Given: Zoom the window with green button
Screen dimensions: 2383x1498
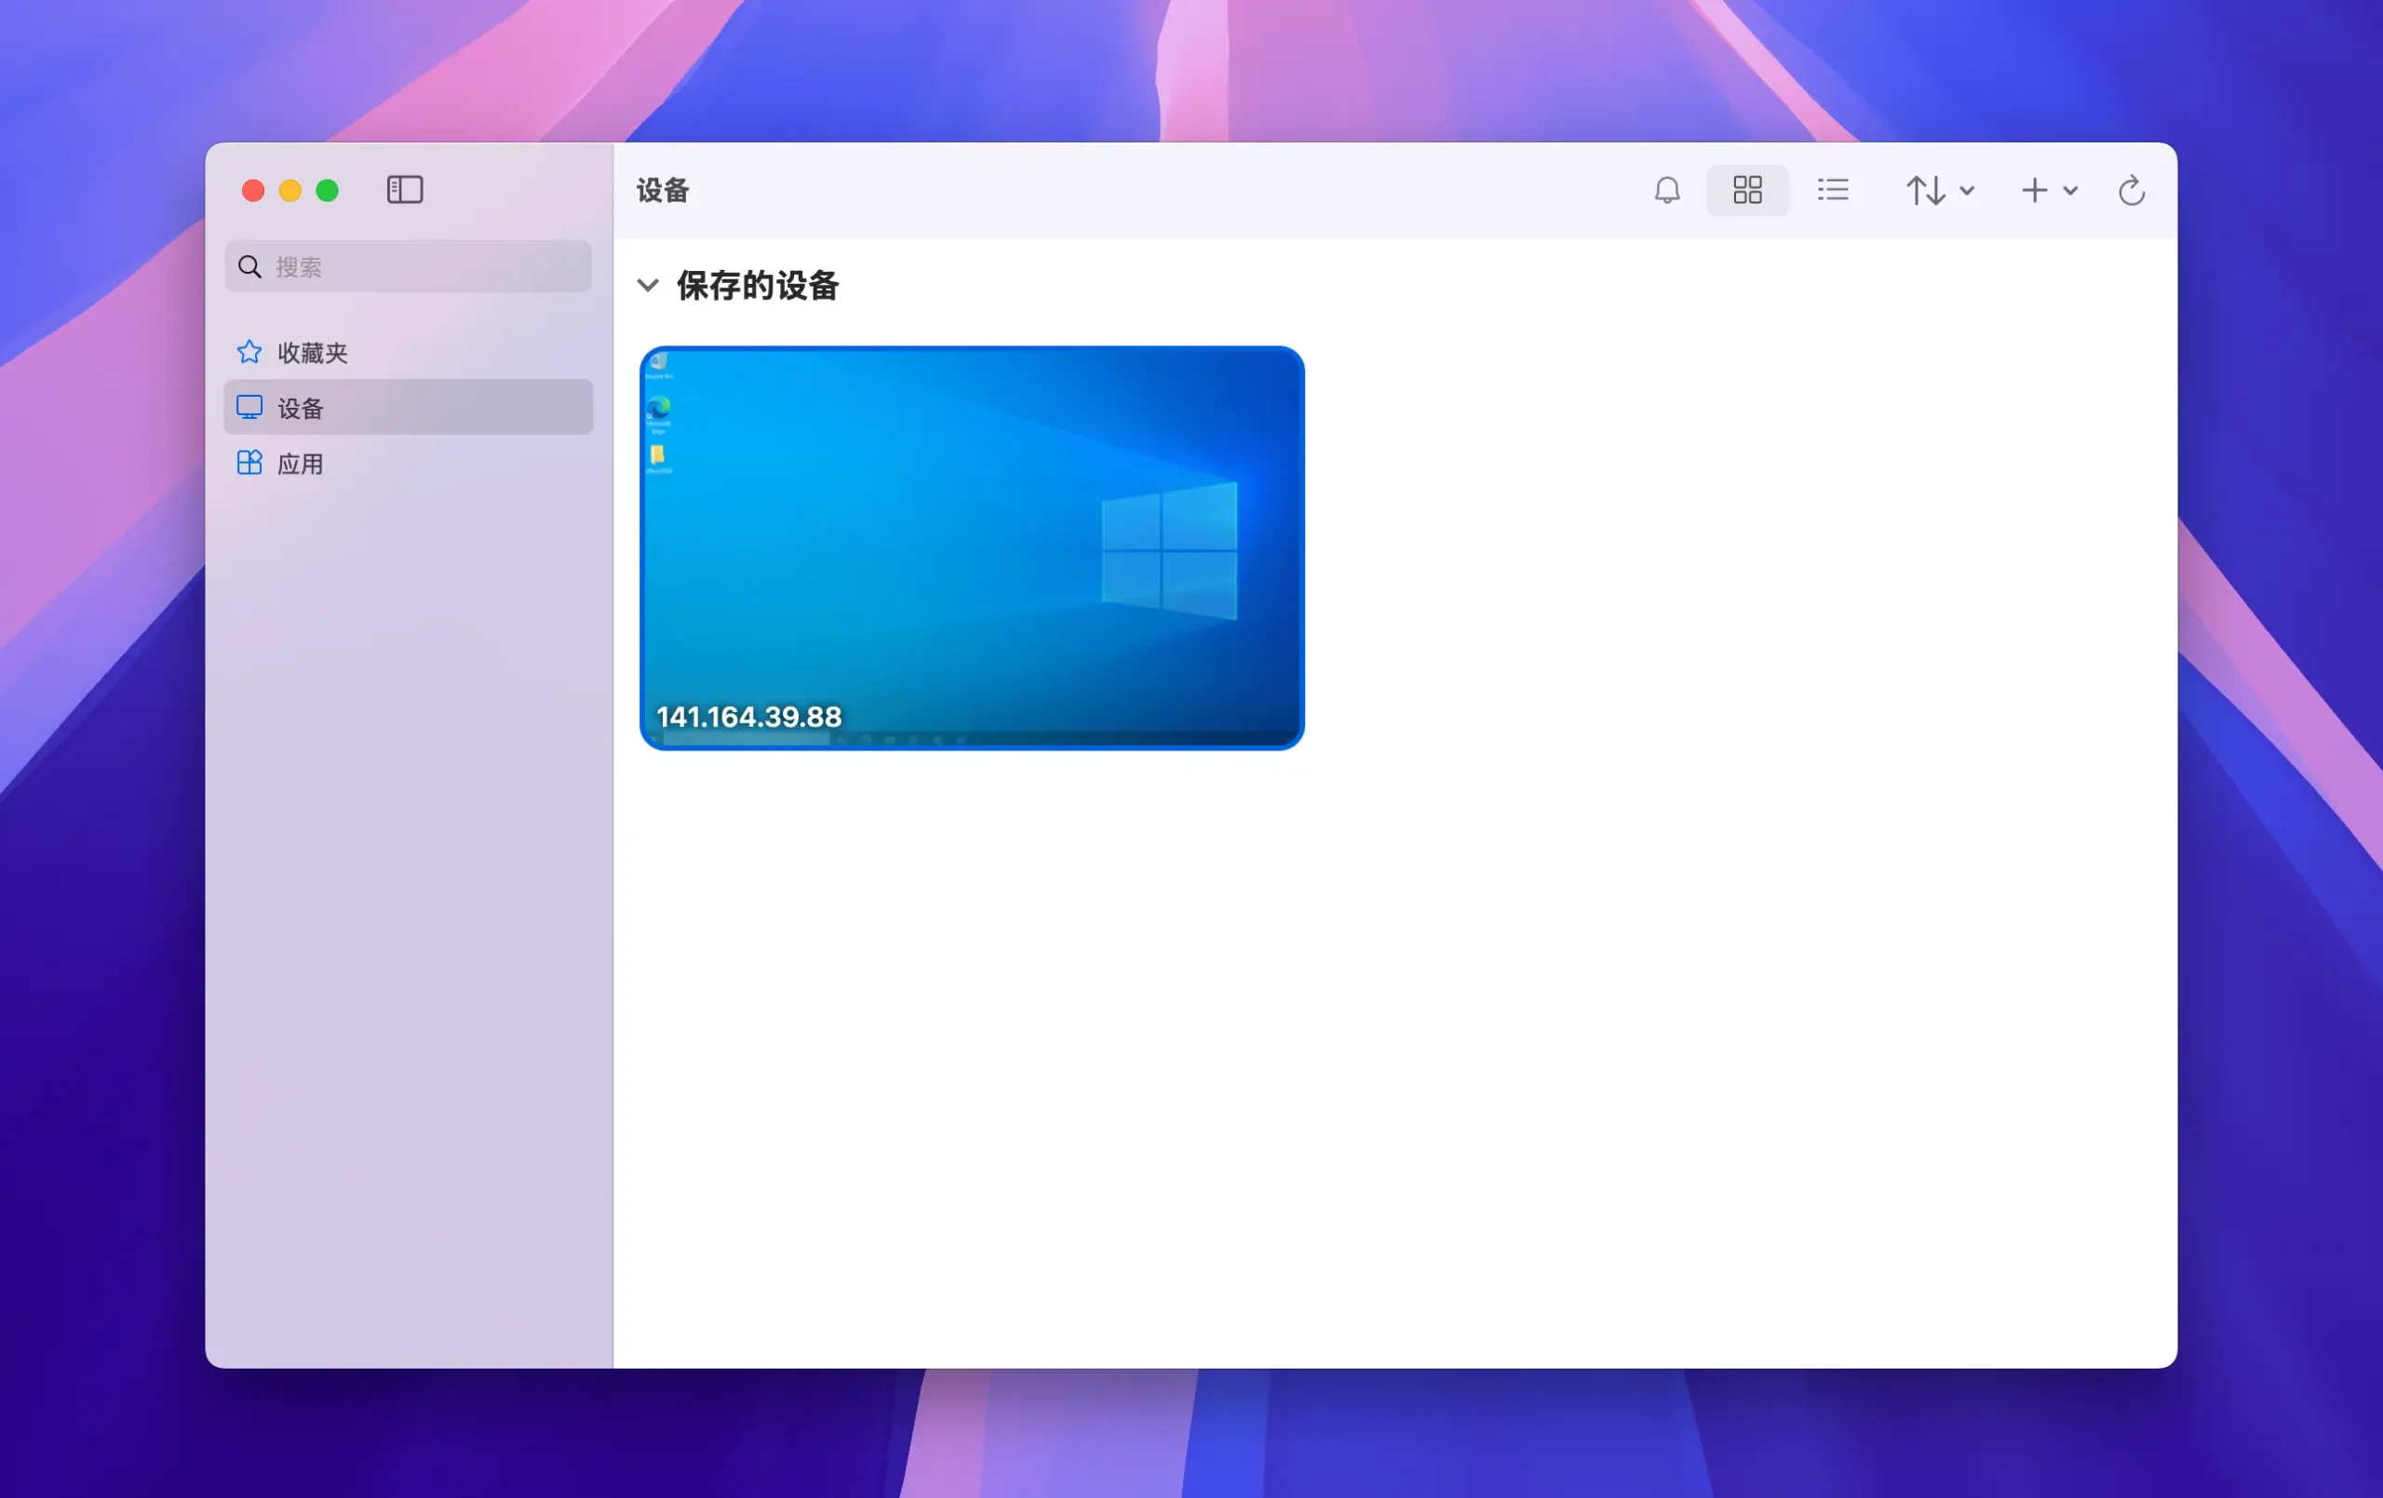Looking at the screenshot, I should click(327, 190).
